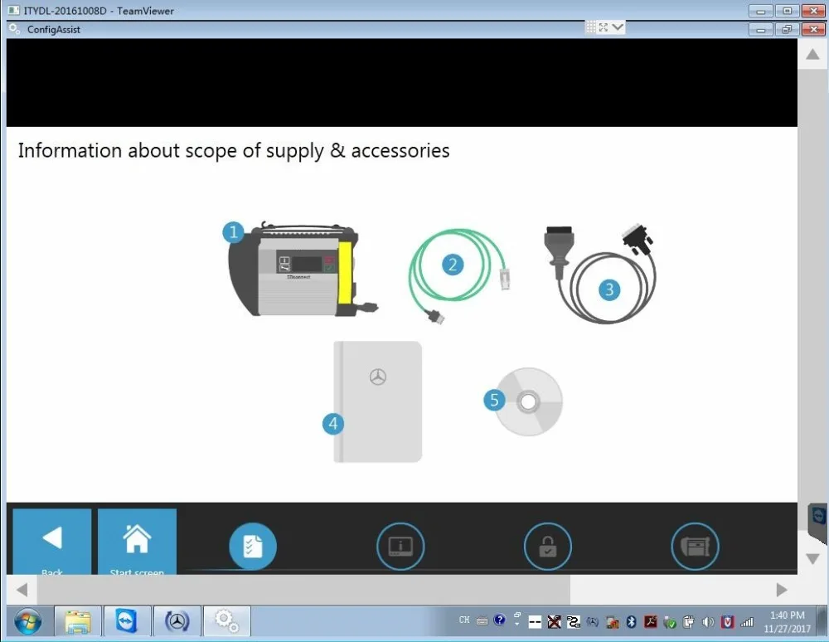Click the red security shield tray icon
Image resolution: width=829 pixels, height=642 pixels.
728,622
